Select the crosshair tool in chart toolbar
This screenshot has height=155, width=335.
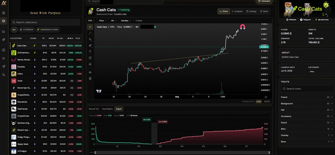click(90, 27)
